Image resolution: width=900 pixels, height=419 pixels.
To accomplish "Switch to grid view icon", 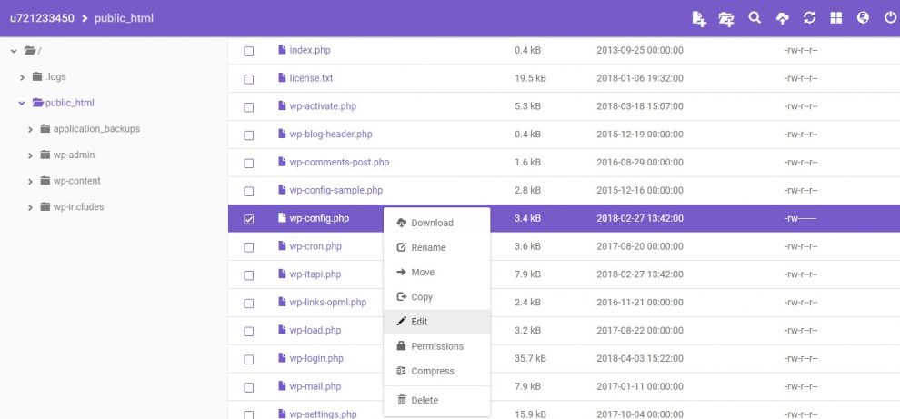I will pyautogui.click(x=836, y=17).
